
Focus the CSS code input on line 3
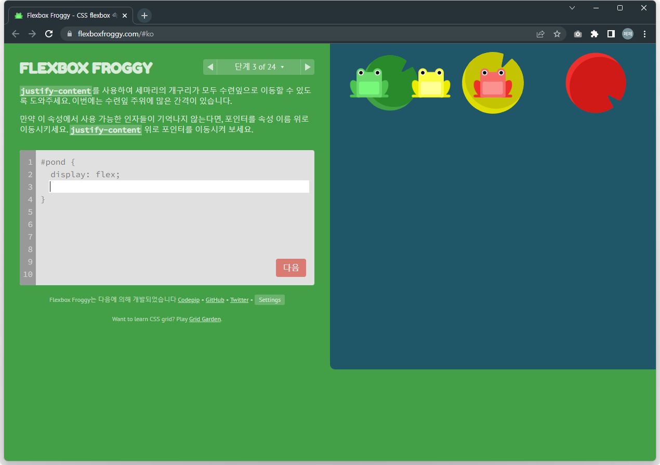coord(179,187)
